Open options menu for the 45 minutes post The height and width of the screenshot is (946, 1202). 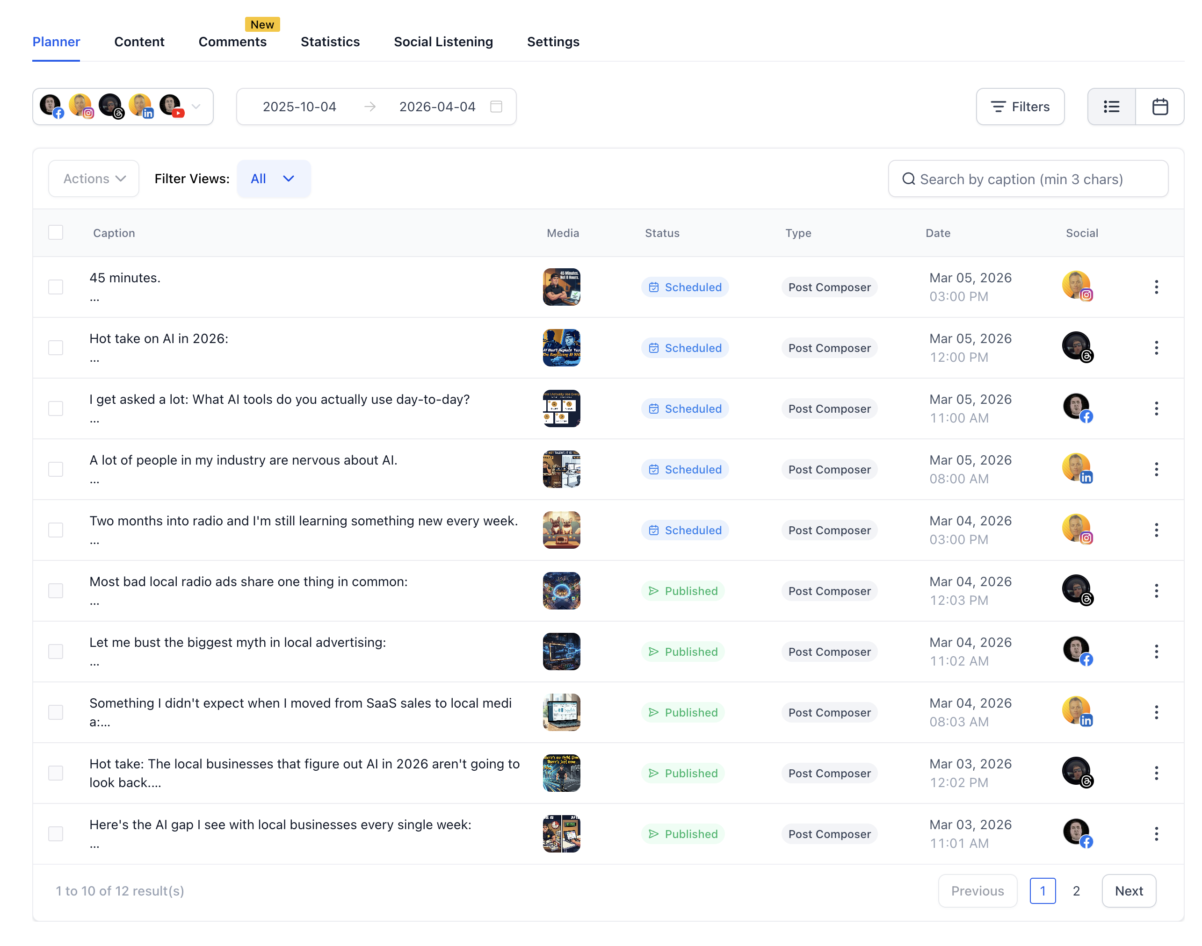pyautogui.click(x=1157, y=287)
